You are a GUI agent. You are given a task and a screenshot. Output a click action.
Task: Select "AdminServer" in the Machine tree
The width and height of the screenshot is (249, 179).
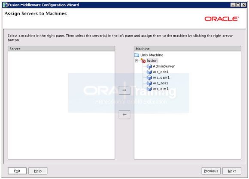point(164,66)
